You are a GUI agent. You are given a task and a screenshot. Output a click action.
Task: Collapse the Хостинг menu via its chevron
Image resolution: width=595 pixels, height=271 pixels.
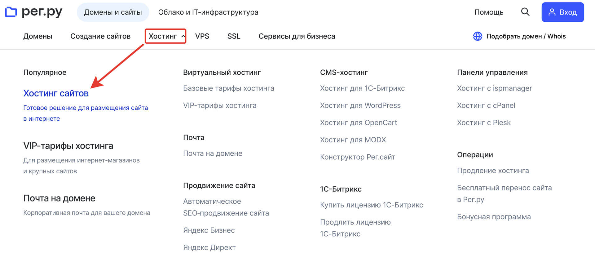pyautogui.click(x=183, y=36)
